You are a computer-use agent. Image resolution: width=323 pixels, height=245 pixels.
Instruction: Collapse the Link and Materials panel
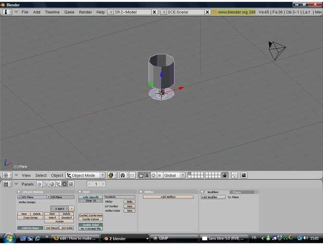(19, 192)
